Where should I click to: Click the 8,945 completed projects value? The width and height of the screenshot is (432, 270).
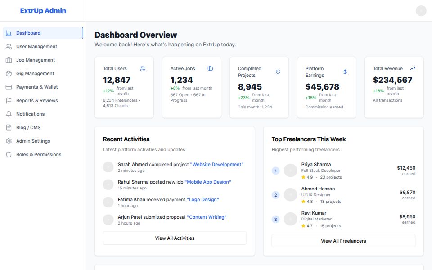pyautogui.click(x=250, y=87)
